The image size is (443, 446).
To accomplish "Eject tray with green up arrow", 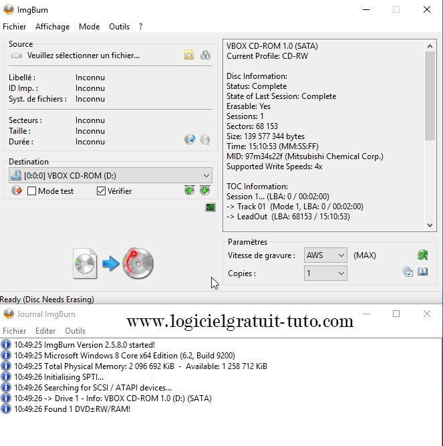I will (x=190, y=191).
